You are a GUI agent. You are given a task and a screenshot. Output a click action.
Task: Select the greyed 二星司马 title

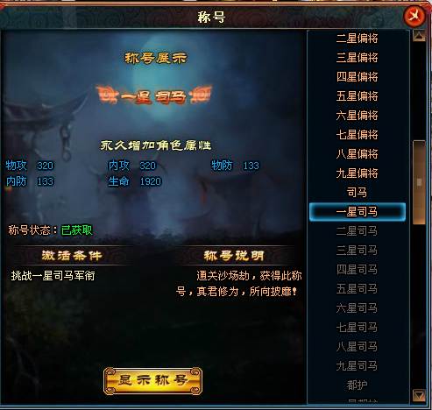pos(357,231)
